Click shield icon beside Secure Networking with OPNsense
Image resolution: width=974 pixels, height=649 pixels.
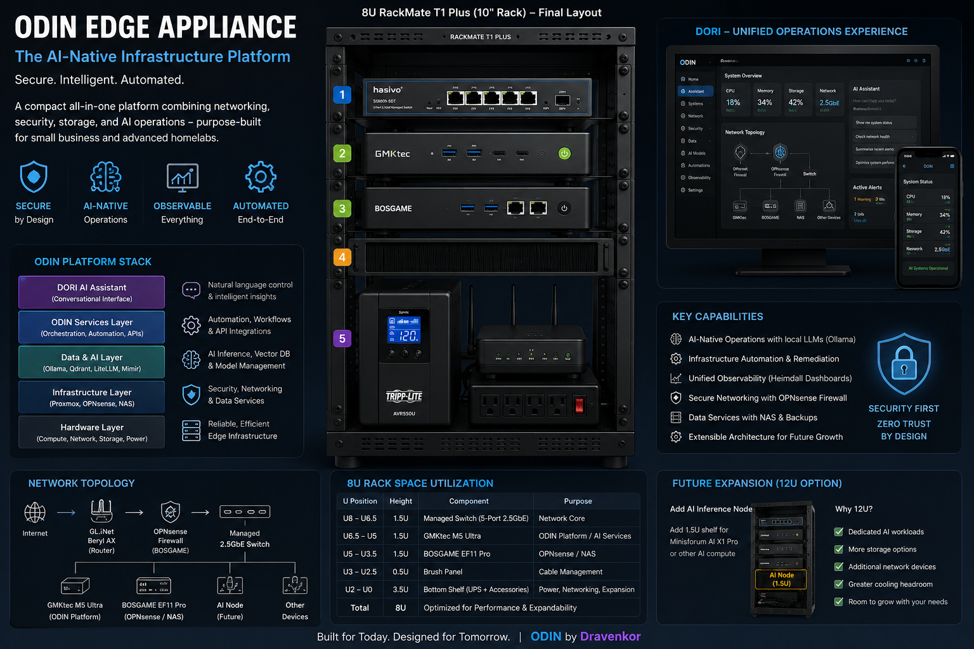(x=676, y=398)
